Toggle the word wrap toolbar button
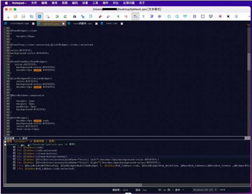Screen dimensions: 252x194 click(x=135, y=16)
